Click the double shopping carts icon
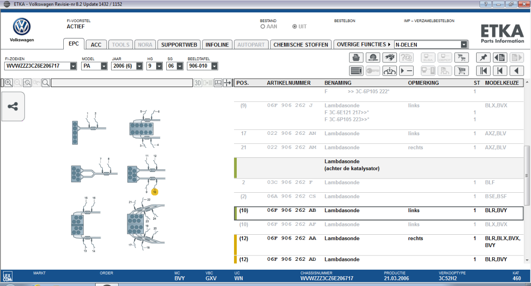531x286 pixels. pos(462,57)
